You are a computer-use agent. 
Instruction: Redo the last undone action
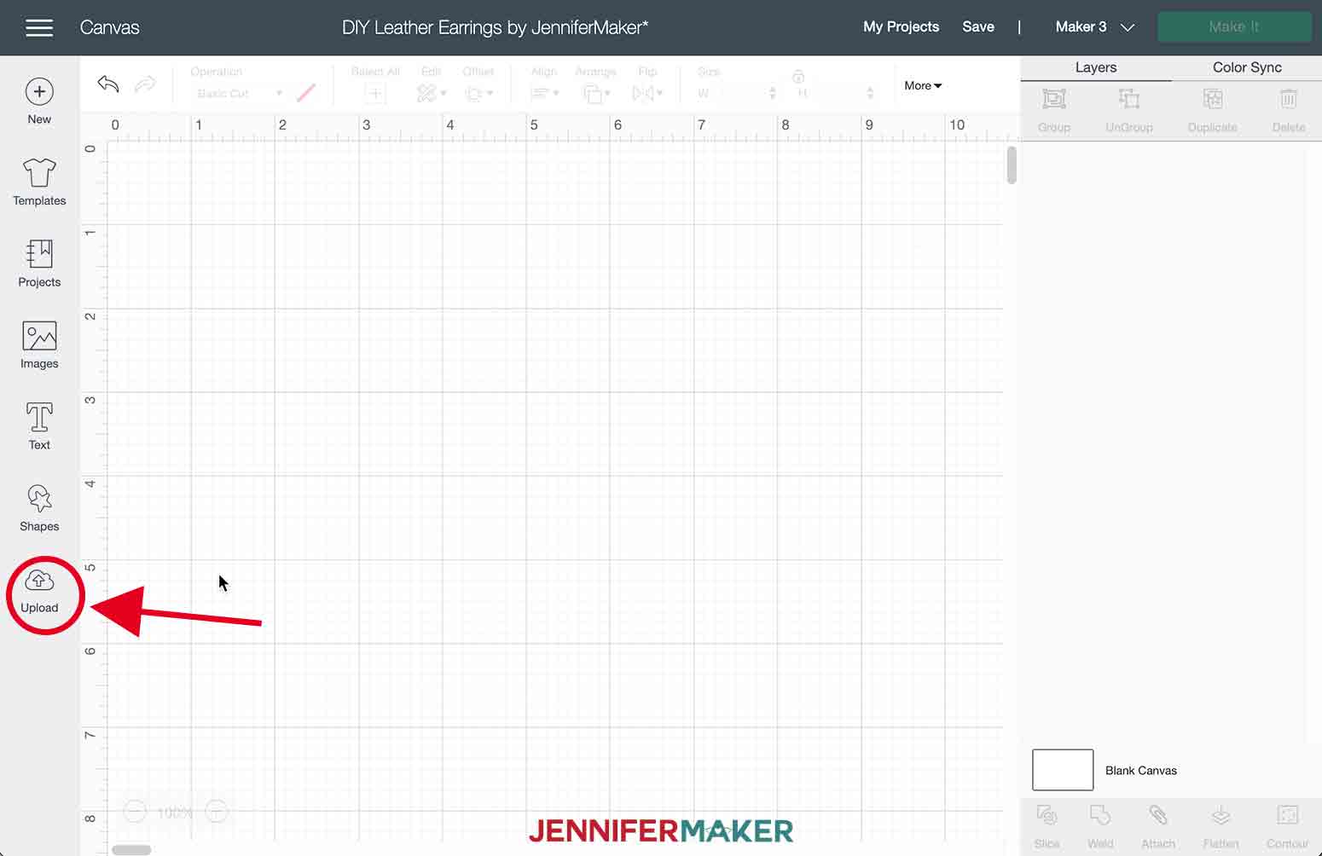(146, 84)
